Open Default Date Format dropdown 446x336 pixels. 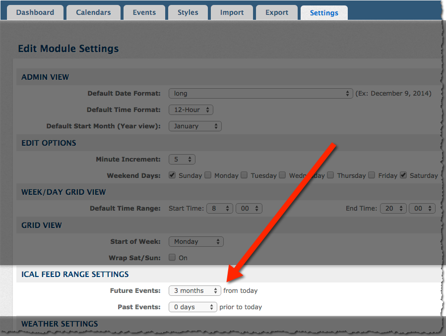click(261, 94)
